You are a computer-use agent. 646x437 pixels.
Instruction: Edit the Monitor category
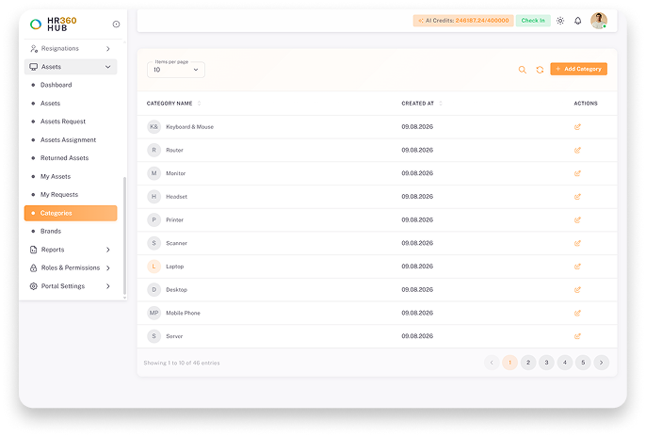tap(577, 173)
